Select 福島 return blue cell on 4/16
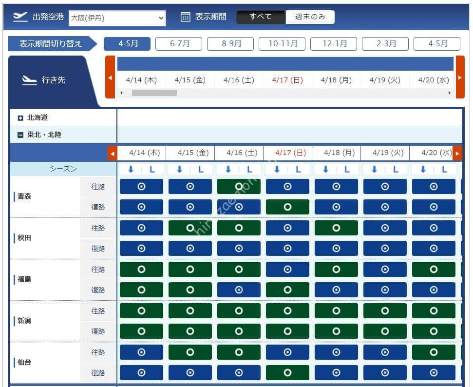 tap(239, 290)
